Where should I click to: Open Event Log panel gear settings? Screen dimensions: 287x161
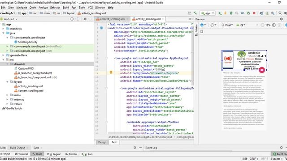coord(281,148)
